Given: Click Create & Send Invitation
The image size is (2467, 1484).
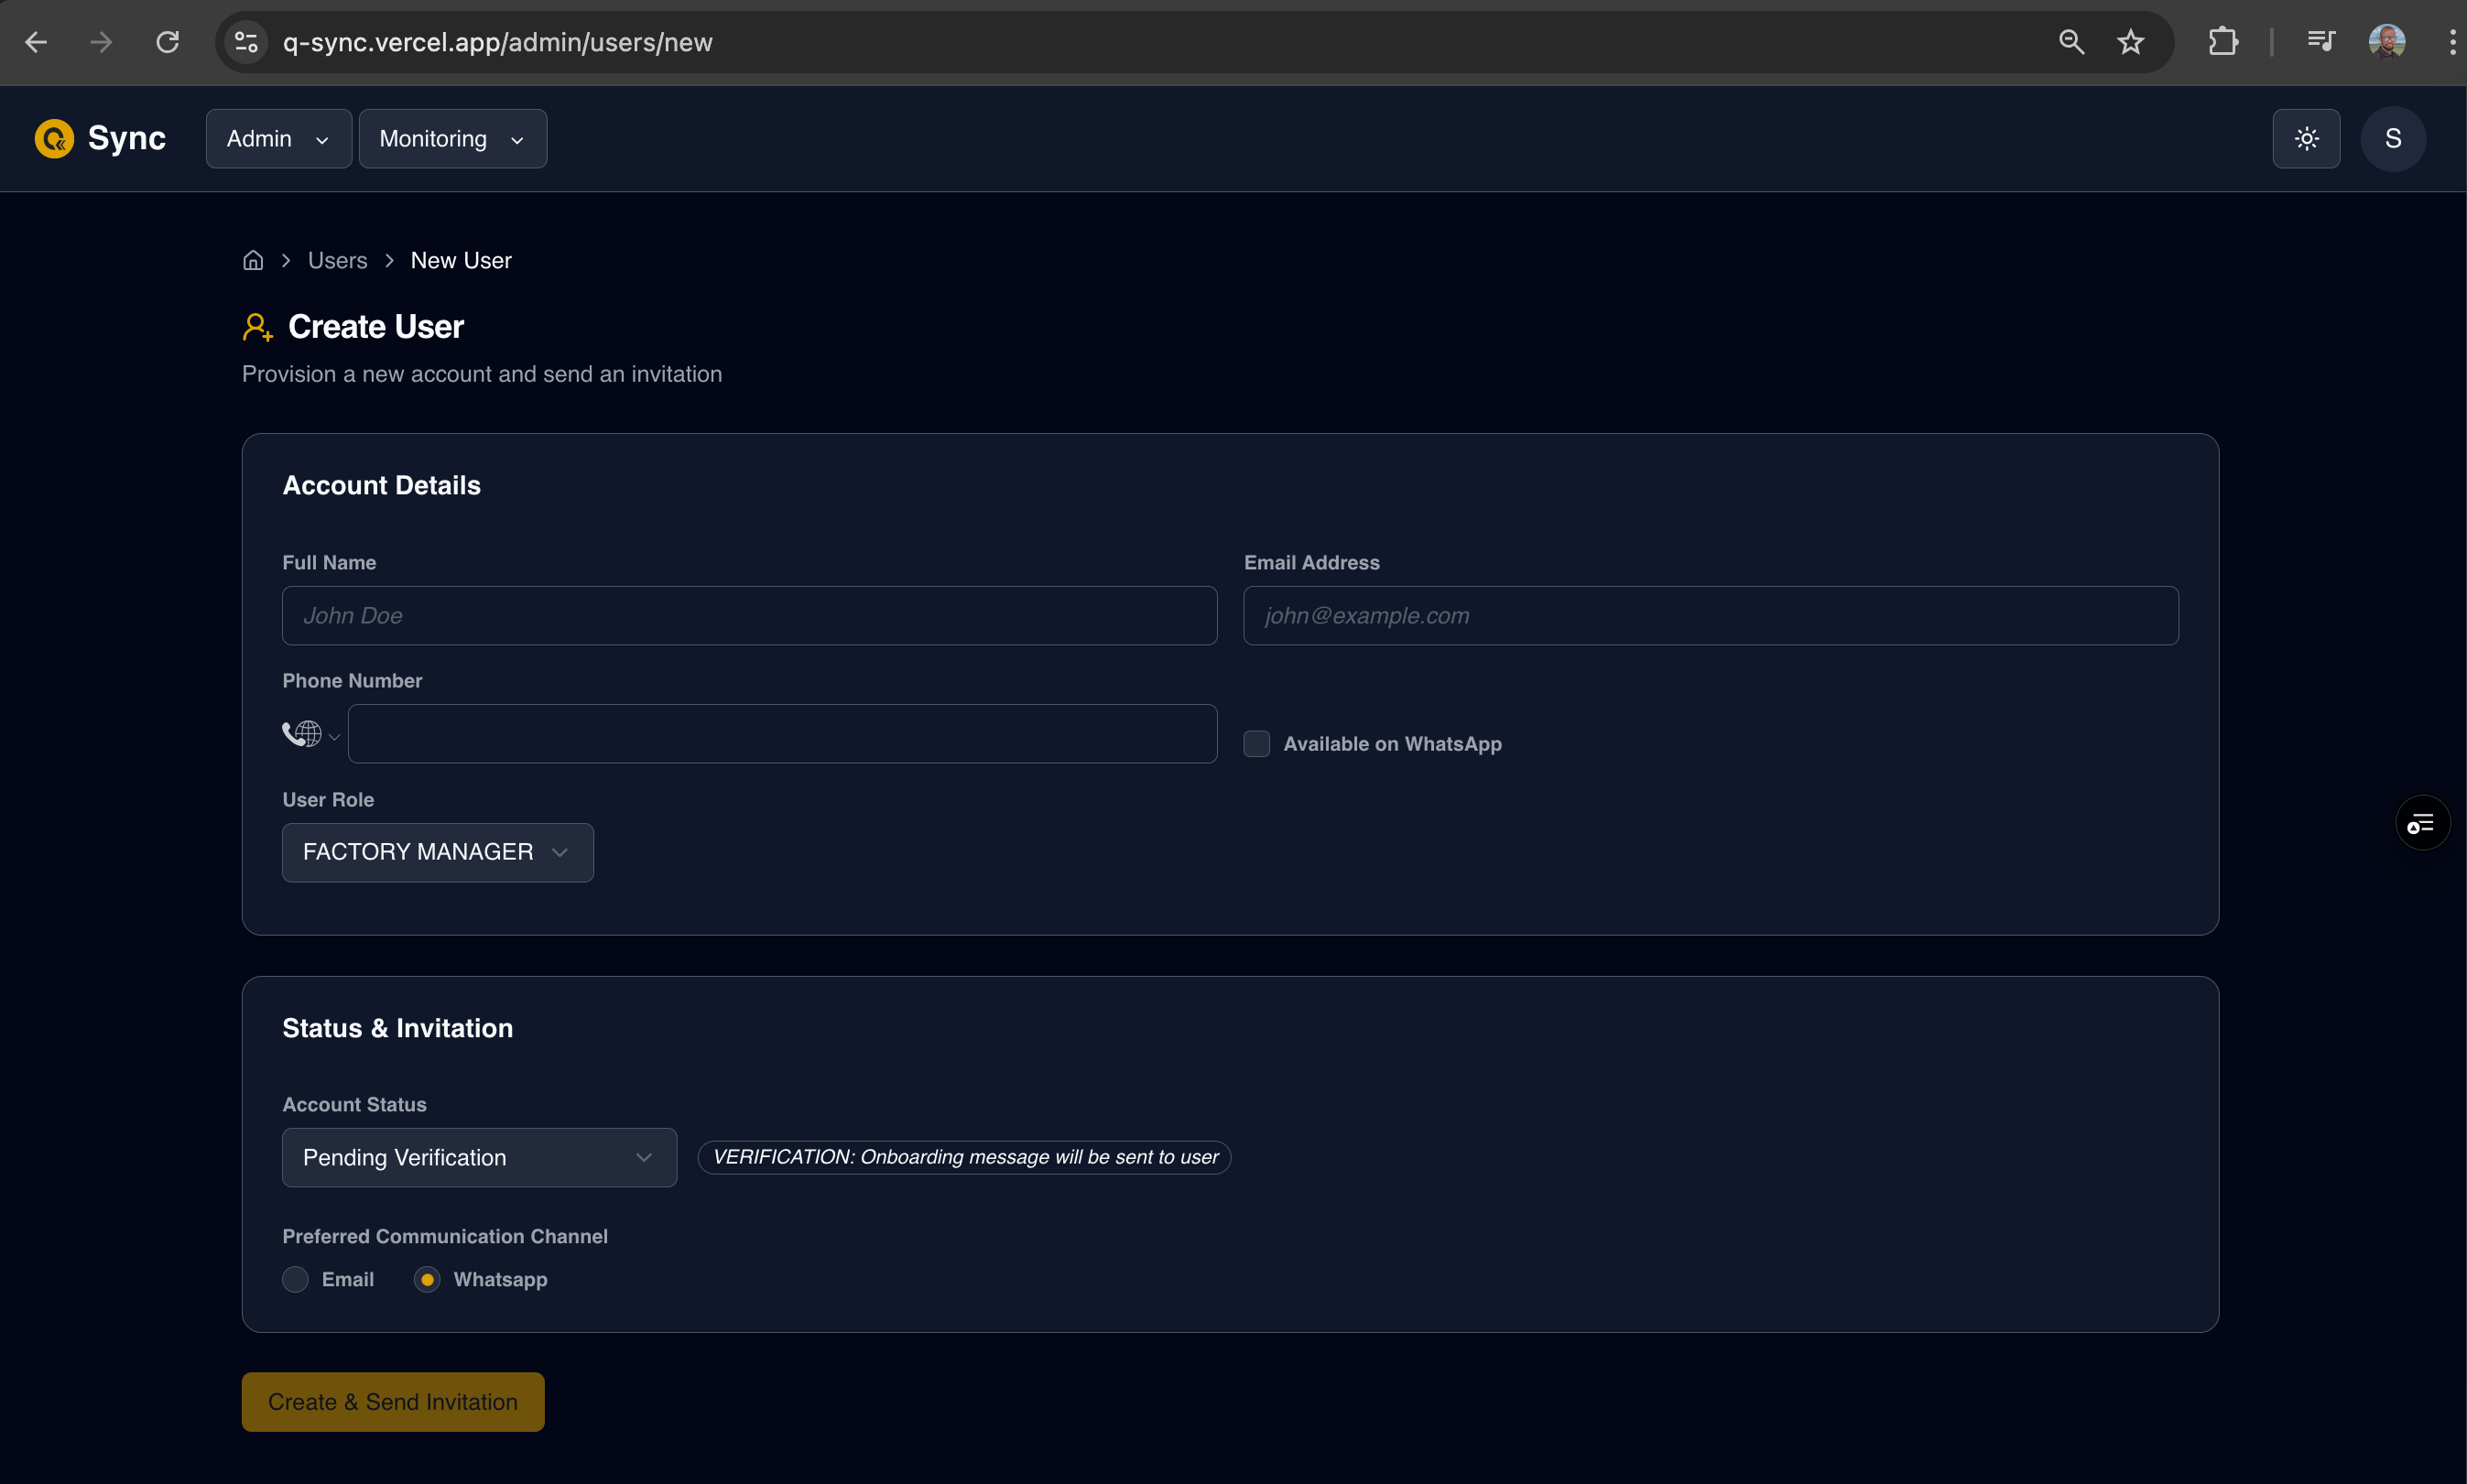Looking at the screenshot, I should tap(392, 1401).
